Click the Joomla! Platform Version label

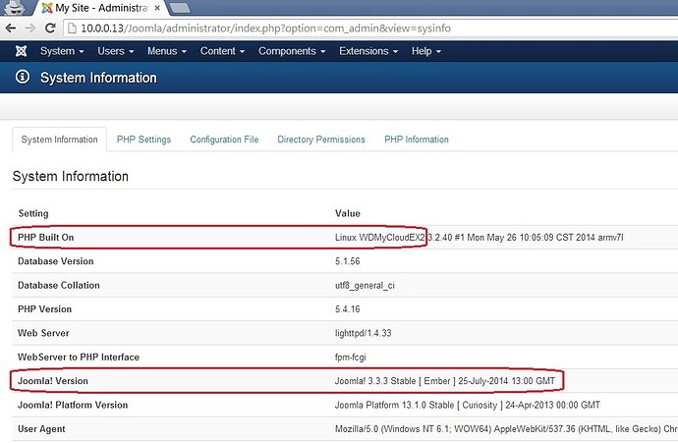pos(73,405)
